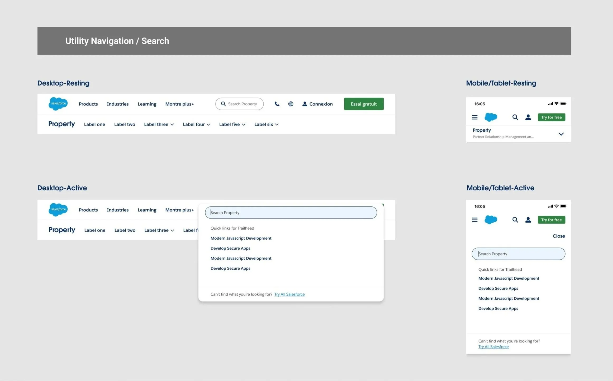Open Industries menu in Desktop-Resting nav
613x381 pixels.
(118, 104)
